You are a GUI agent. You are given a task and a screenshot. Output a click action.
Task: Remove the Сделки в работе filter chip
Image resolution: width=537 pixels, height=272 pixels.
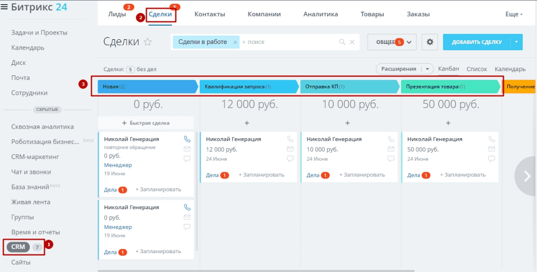[235, 42]
